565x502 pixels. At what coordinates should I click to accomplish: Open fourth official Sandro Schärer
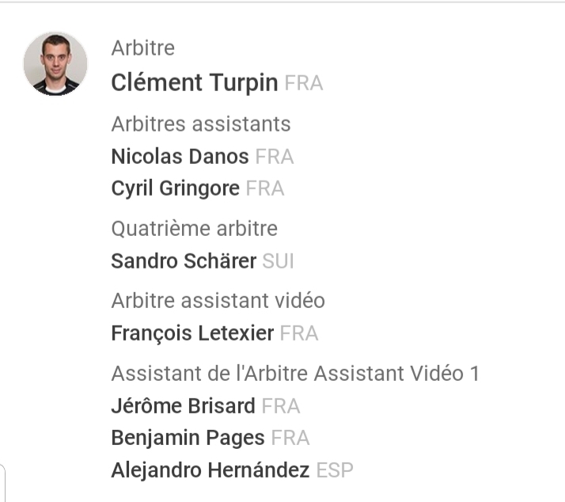click(x=184, y=261)
